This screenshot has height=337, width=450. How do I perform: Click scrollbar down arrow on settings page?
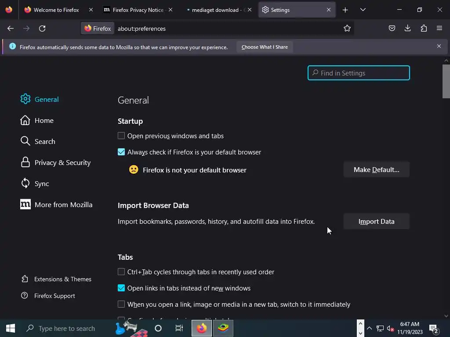coord(446,316)
